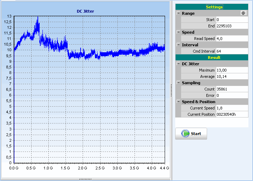Click the @ icon in Range row
This screenshot has width=253, height=181.
pos(243,13)
